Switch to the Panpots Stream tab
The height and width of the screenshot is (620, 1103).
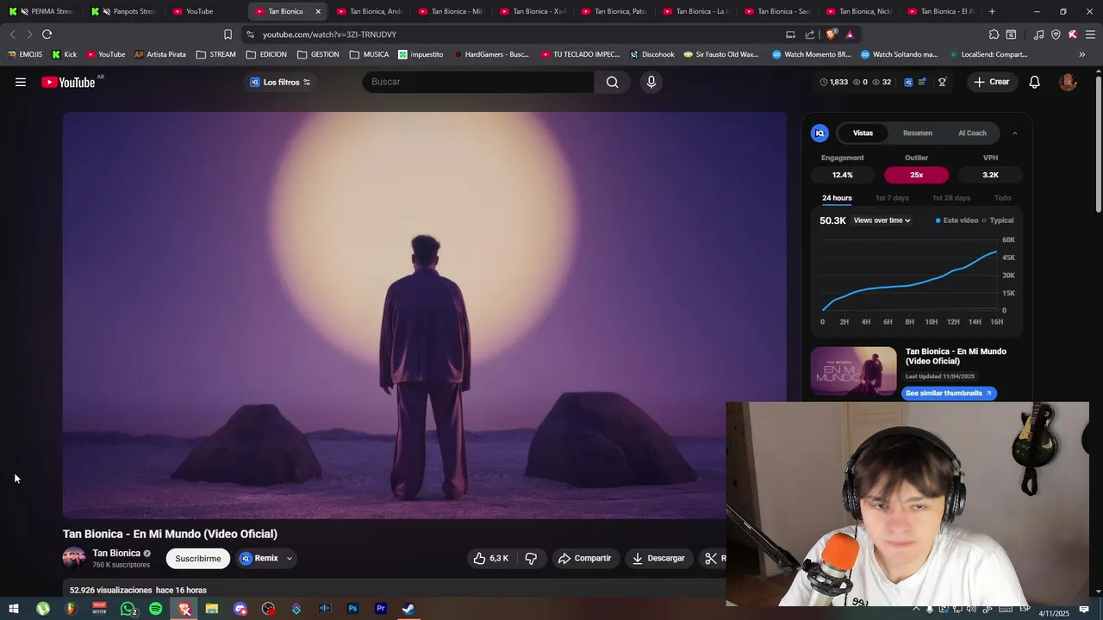coord(124,11)
